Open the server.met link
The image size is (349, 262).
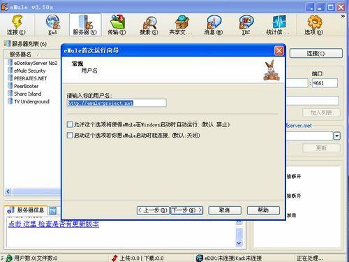click(299, 126)
